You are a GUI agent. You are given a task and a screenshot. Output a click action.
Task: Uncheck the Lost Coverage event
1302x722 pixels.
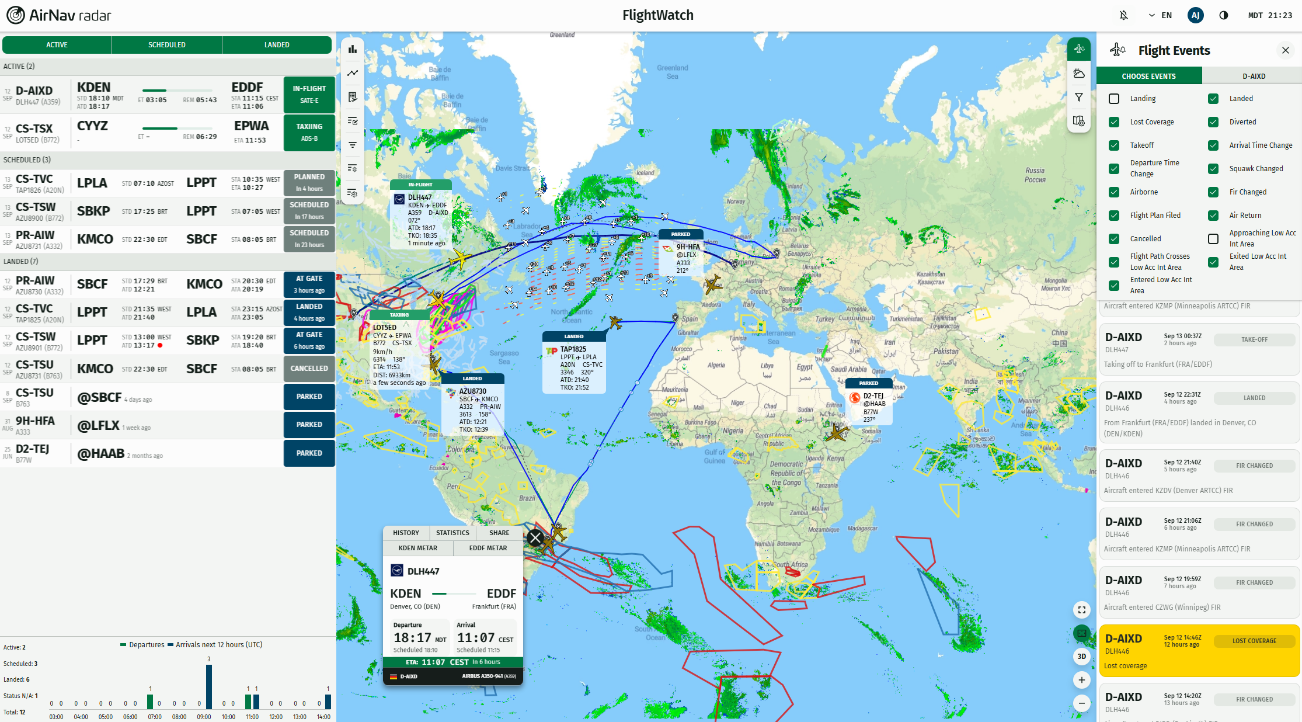tap(1114, 122)
